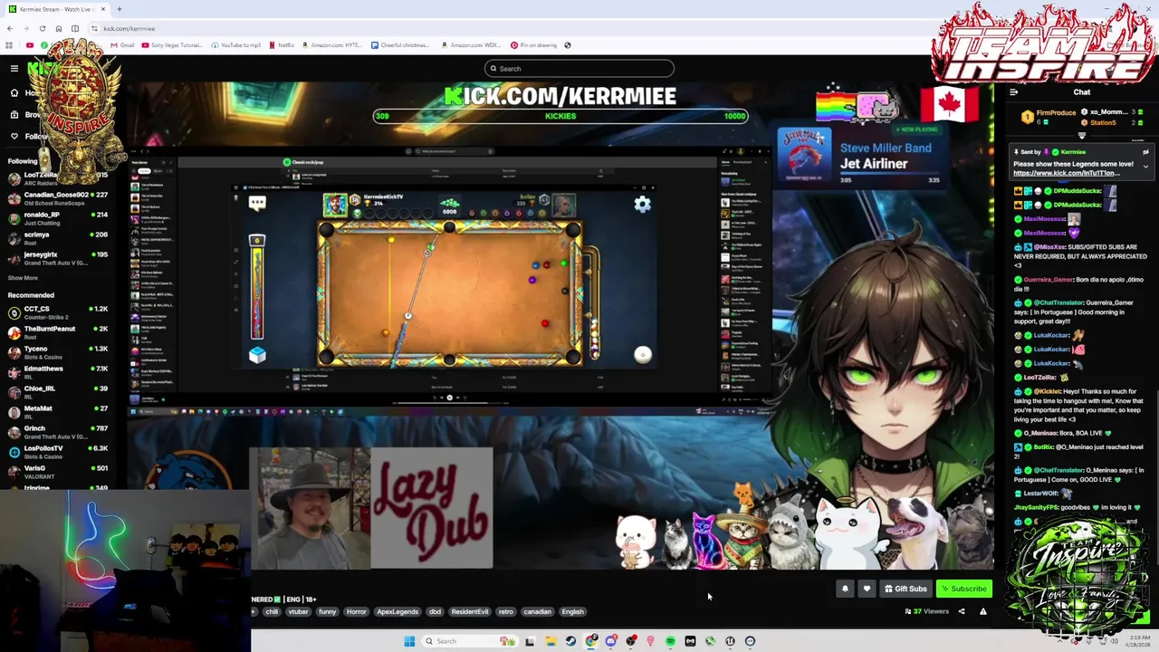Image resolution: width=1159 pixels, height=652 pixels.
Task: Open LosPollosTV recommended channel
Action: coord(58,452)
